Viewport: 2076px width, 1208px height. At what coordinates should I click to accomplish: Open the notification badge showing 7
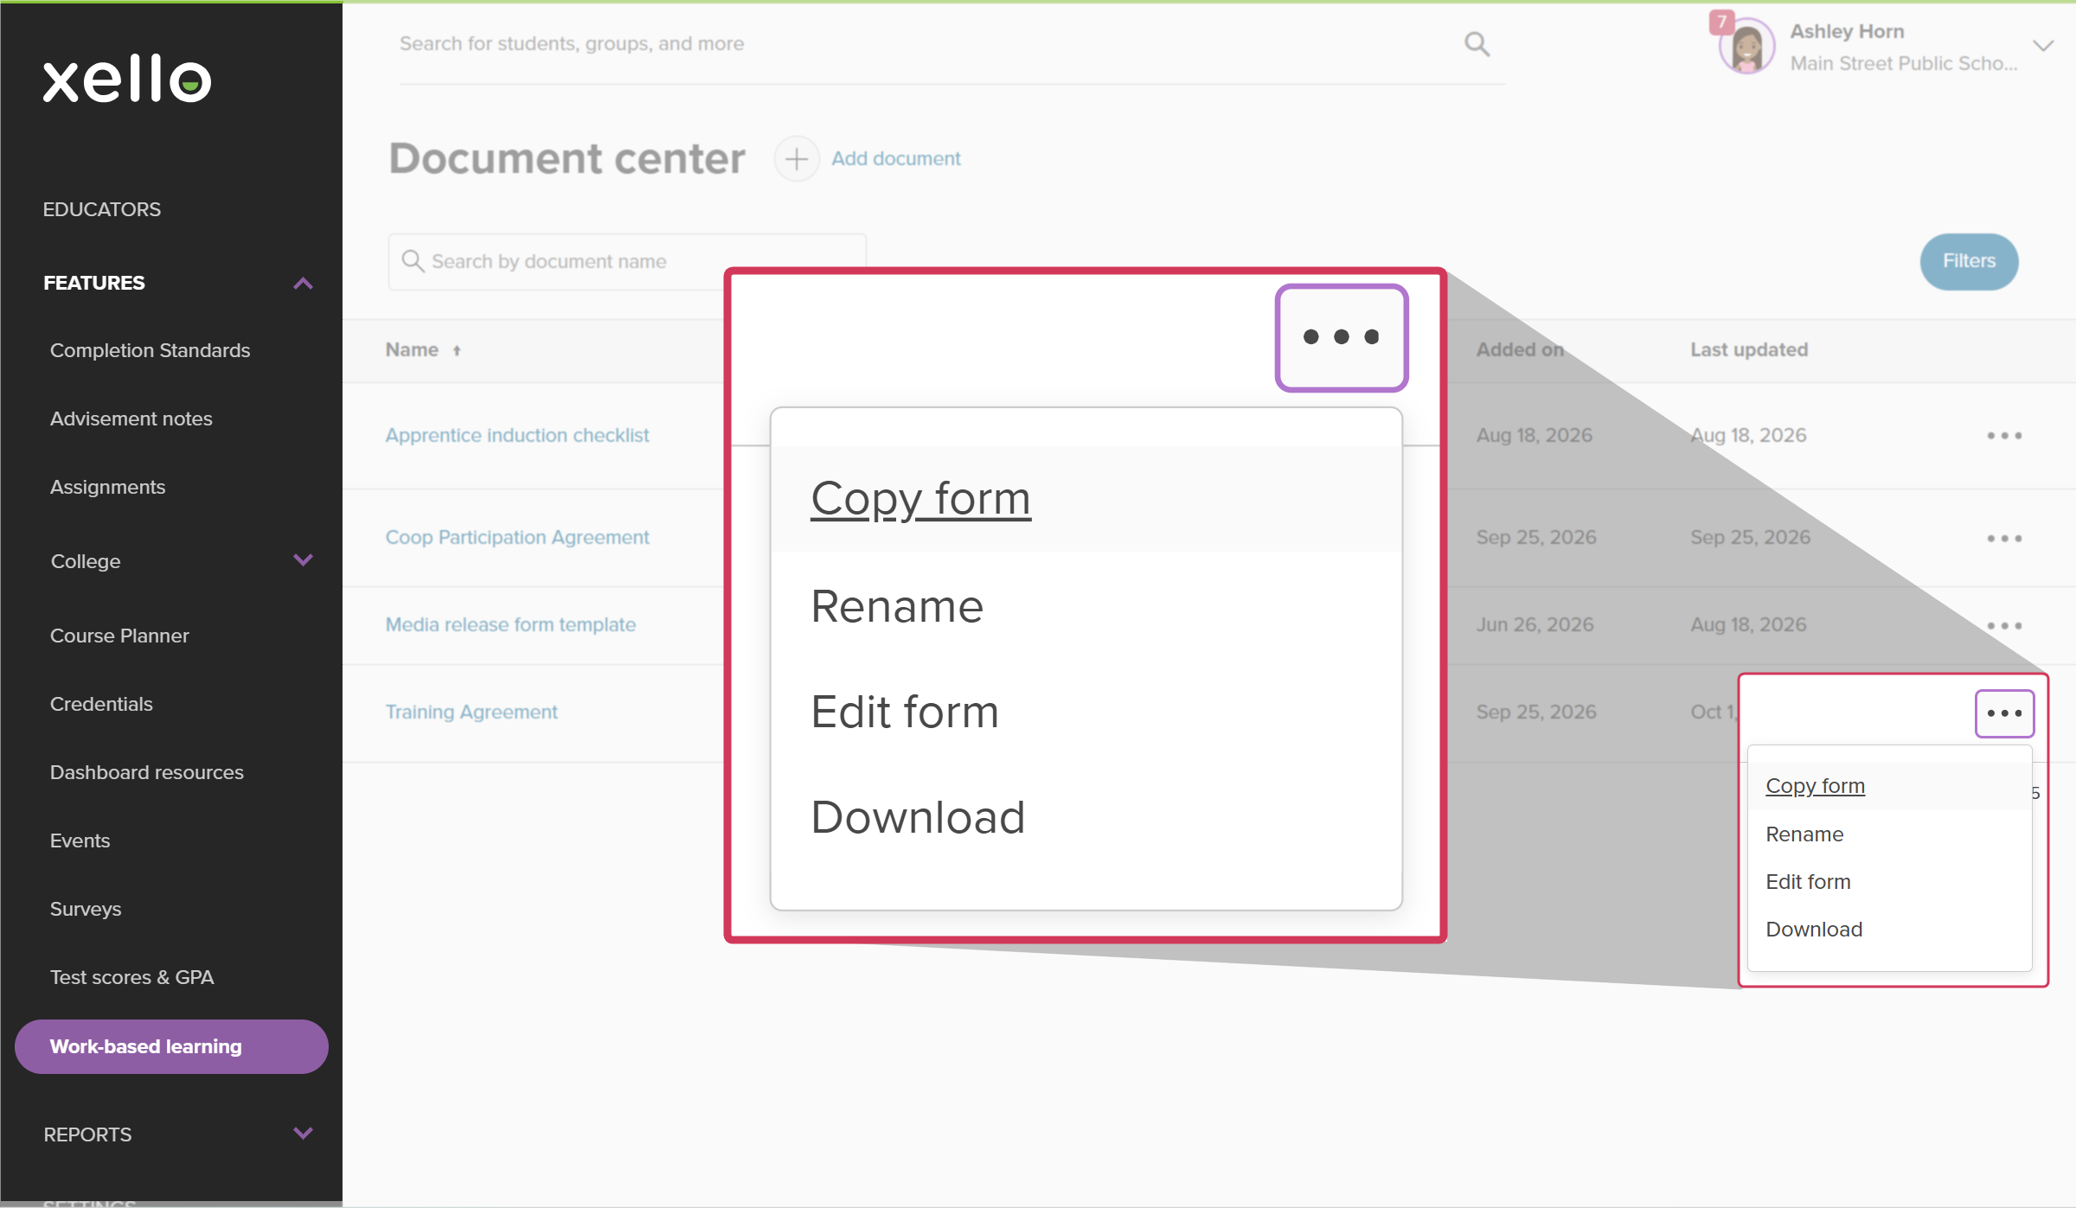point(1720,22)
